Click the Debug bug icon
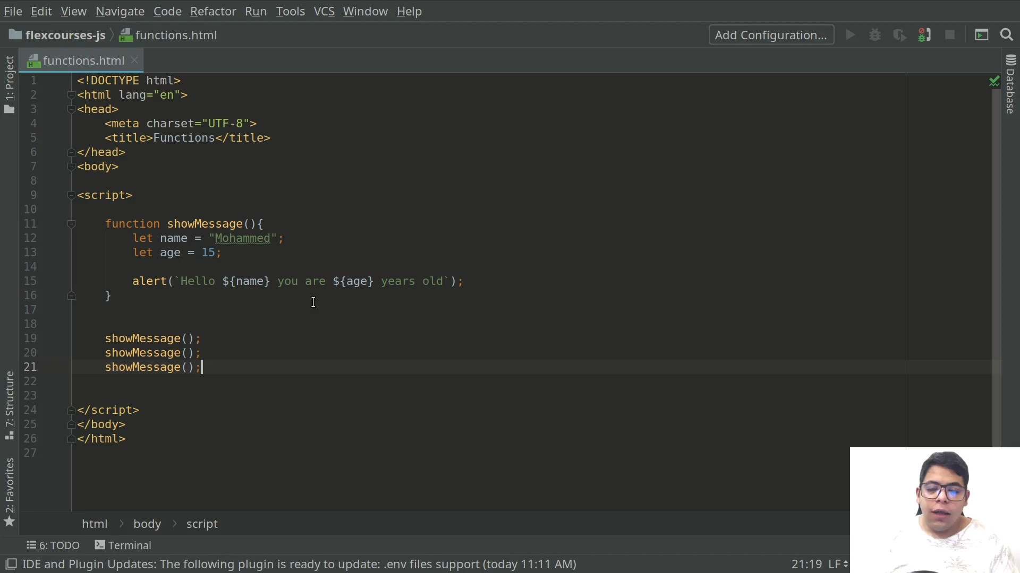The image size is (1020, 573). pos(875,35)
